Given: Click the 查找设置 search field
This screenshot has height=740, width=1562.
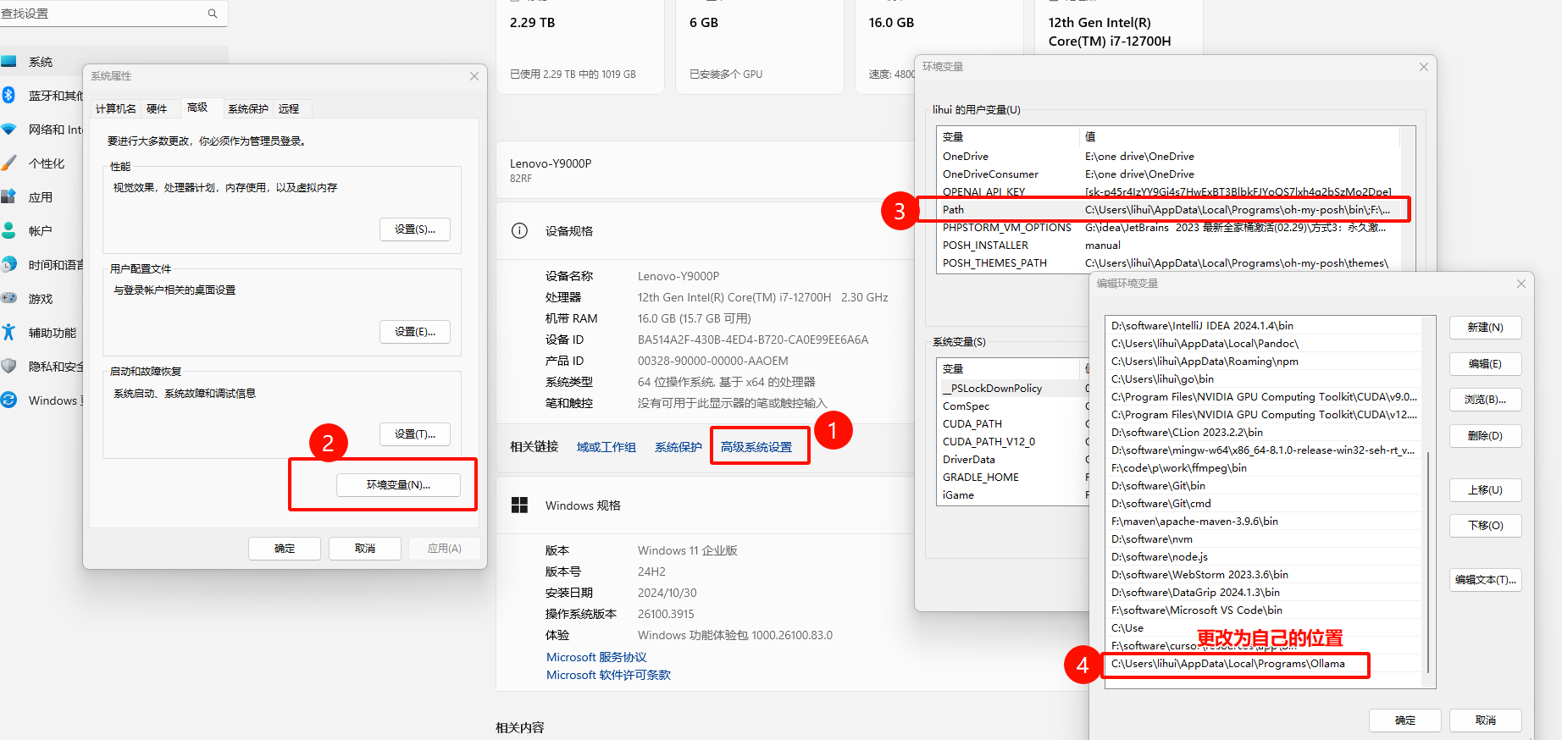Looking at the screenshot, I should (102, 14).
